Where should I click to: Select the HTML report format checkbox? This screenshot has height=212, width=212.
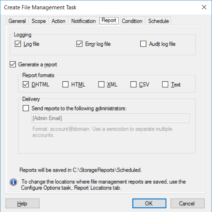tap(65, 84)
